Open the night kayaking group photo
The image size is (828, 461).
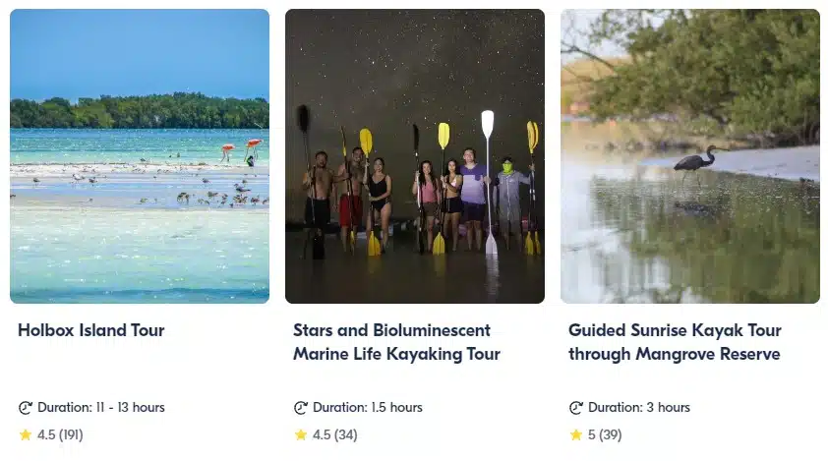pyautogui.click(x=415, y=155)
